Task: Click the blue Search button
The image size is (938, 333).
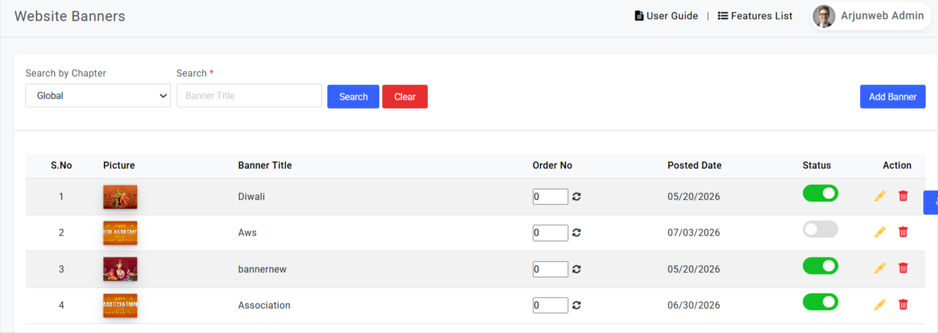Action: click(x=353, y=97)
